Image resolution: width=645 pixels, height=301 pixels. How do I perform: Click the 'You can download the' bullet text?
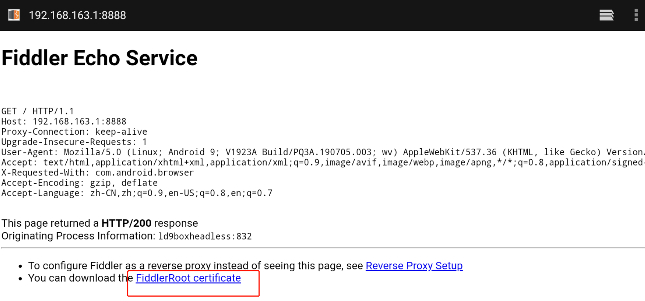[x=81, y=278]
